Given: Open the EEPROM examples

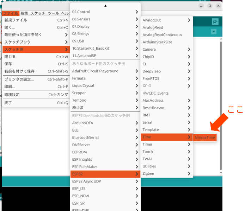Looking at the screenshot, I should pos(105,152).
